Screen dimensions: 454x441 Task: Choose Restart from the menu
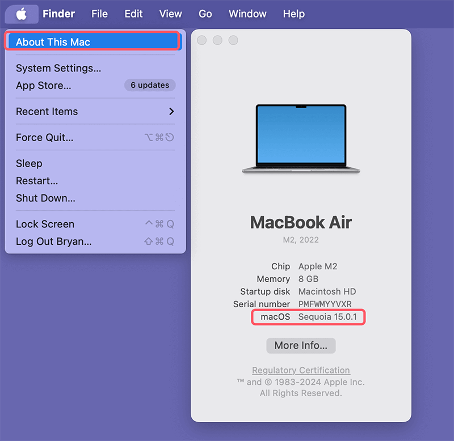[x=95, y=181]
